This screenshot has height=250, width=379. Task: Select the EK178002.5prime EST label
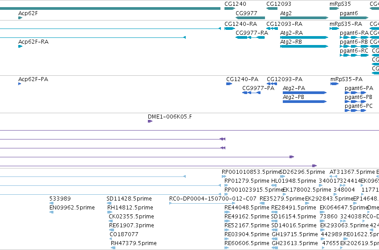pos(307,189)
